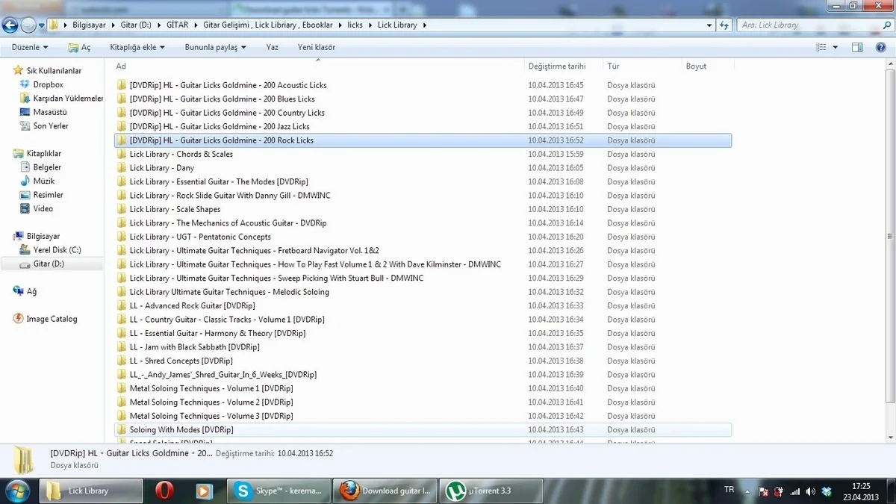Image resolution: width=896 pixels, height=504 pixels.
Task: Open the uTorrent 3.3 taskbar window
Action: (490, 491)
